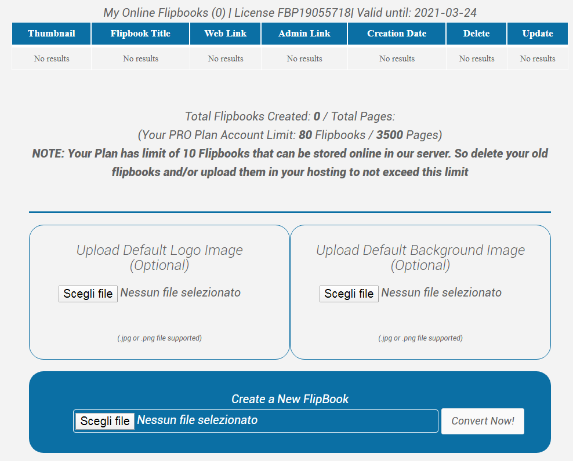Click 'Nessun file selezionato' beside the background upload
Screen dimensions: 573x461
pyautogui.click(x=441, y=292)
